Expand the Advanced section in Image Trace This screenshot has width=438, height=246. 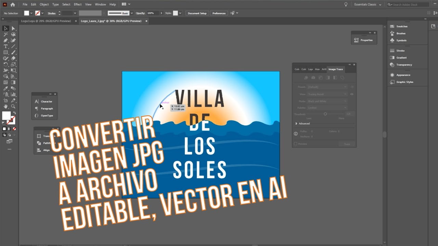(304, 123)
